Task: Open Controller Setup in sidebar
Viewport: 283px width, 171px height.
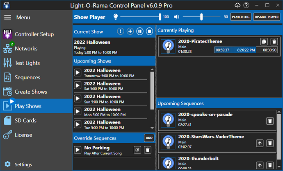Action: point(36,34)
